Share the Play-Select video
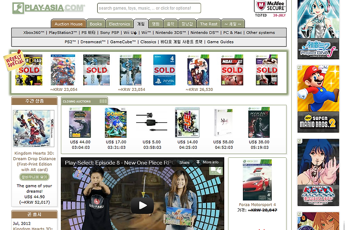Viewport: 345px width, 230px height. click(184, 163)
